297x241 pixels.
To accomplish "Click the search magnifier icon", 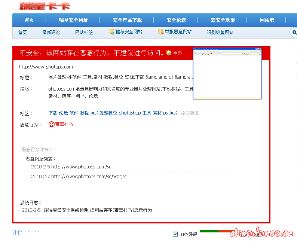I will 294,33.
